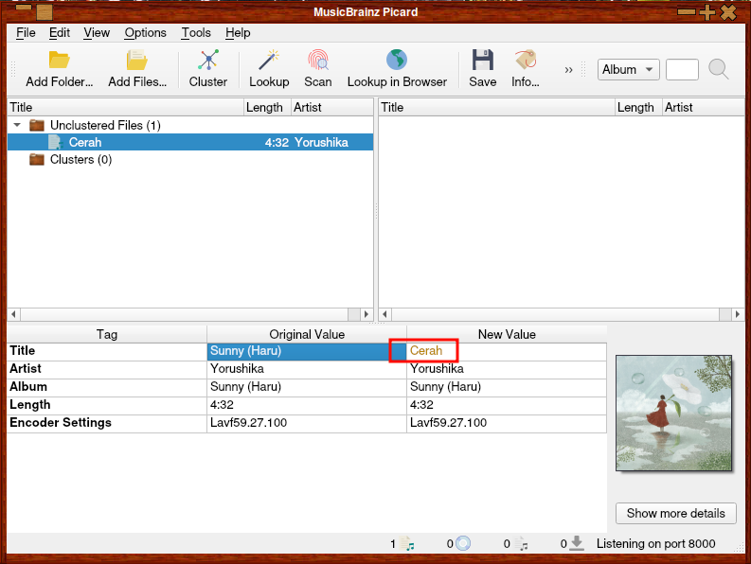The height and width of the screenshot is (564, 751).
Task: Save the file with the floppy icon
Action: (x=483, y=62)
